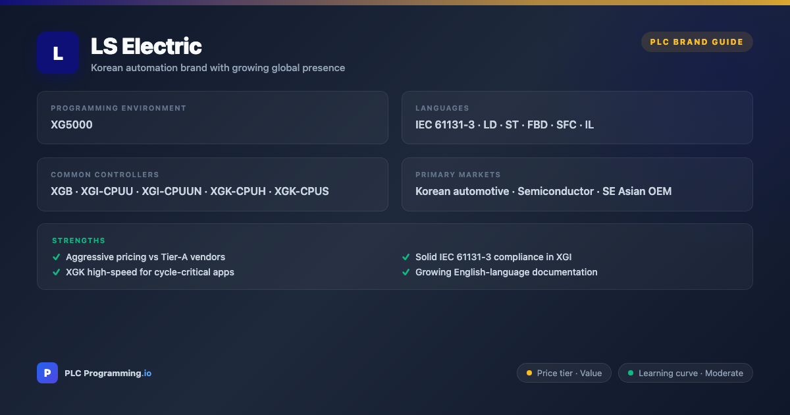Image resolution: width=790 pixels, height=415 pixels.
Task: Click 'Aggressive pricing vs Tier-A vendors' text
Action: pos(145,257)
